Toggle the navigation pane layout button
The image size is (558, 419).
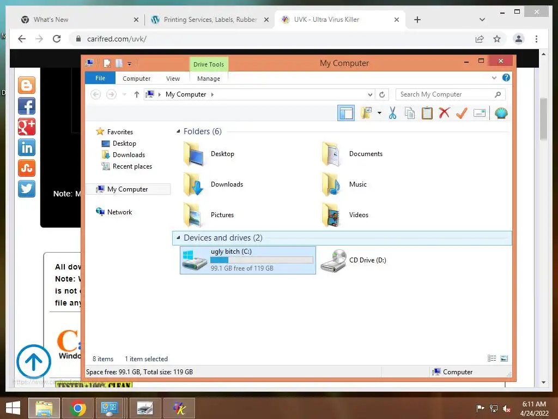pos(346,113)
